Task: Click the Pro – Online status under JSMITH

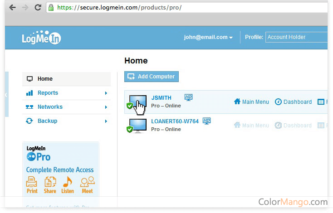Action: tap(166, 106)
